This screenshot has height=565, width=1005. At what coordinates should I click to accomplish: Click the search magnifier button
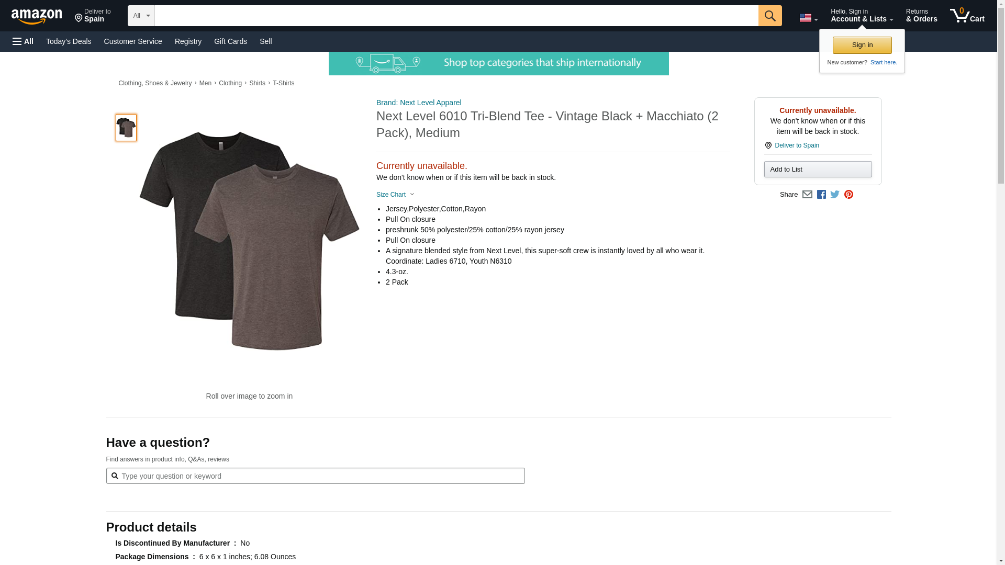tap(770, 16)
